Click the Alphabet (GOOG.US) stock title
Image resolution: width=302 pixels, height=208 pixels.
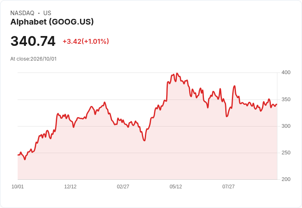[x=52, y=22]
